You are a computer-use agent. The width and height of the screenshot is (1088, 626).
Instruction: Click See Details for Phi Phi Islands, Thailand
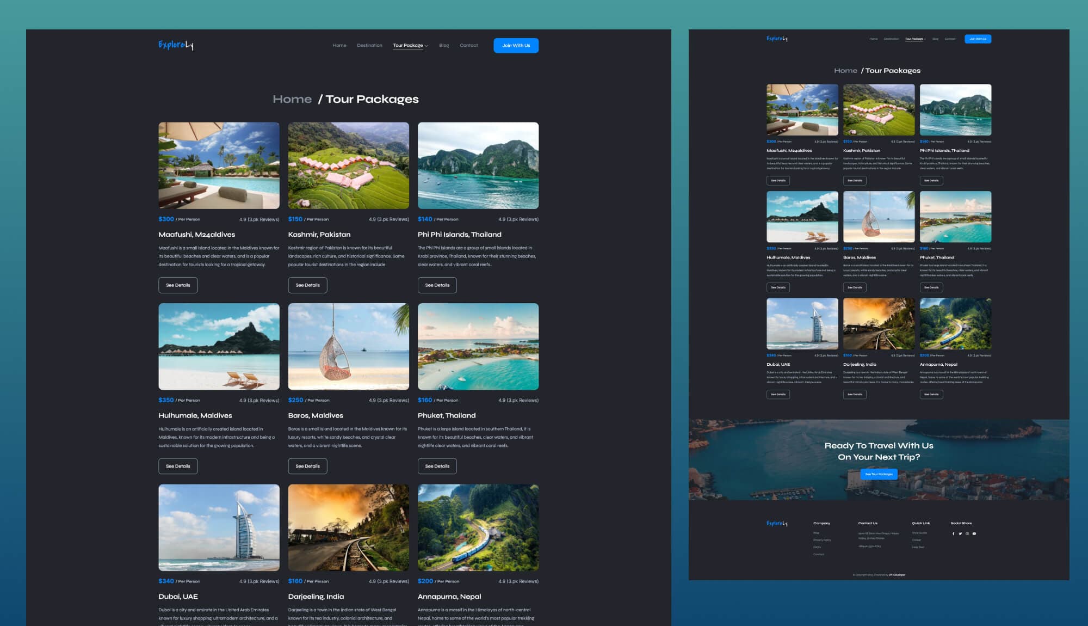coord(437,285)
